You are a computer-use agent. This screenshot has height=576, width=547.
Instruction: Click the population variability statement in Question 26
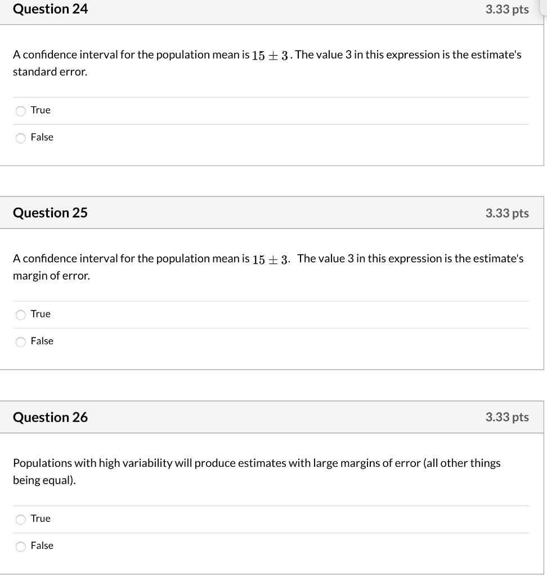[256, 471]
